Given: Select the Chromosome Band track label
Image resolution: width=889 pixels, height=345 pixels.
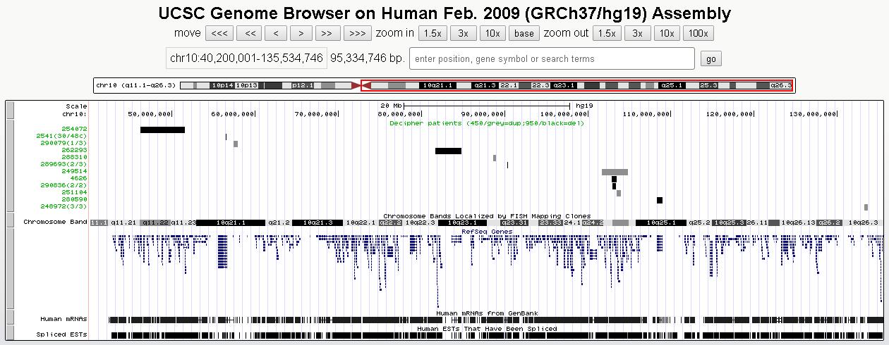Looking at the screenshot, I should (x=55, y=222).
